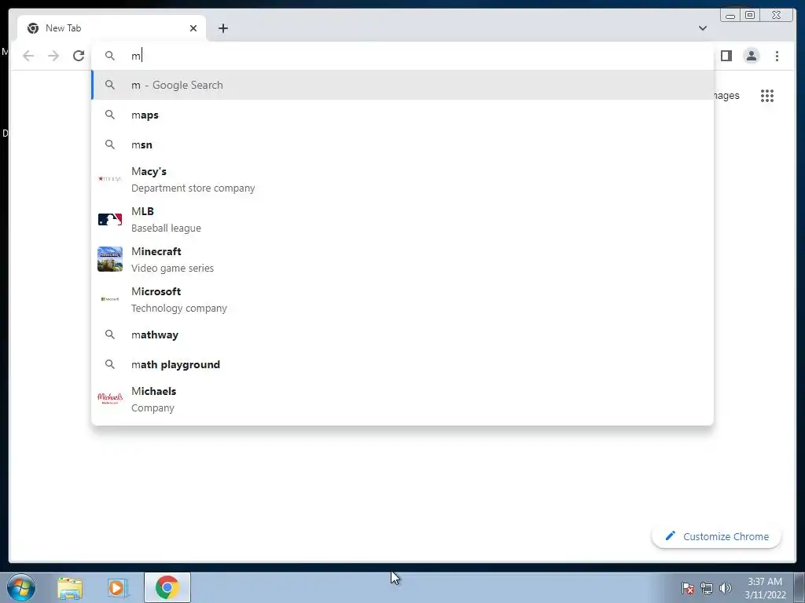The image size is (805, 603).
Task: Go forward using the forward arrow
Action: tap(53, 56)
